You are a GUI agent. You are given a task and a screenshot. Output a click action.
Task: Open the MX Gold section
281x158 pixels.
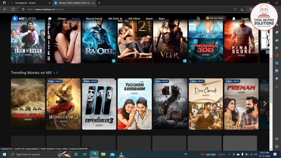pyautogui.click(x=115, y=18)
